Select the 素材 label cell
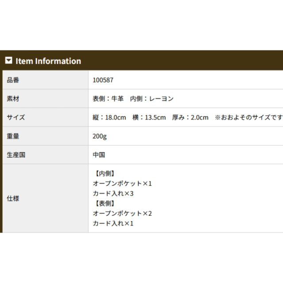Viewport: 283px width, 283px height. [45, 99]
